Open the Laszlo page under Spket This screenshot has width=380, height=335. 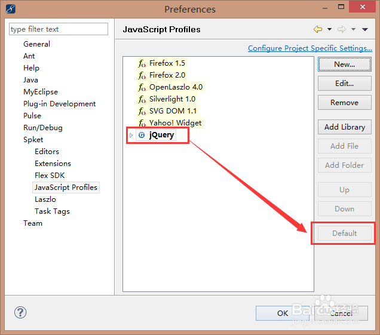coord(45,199)
